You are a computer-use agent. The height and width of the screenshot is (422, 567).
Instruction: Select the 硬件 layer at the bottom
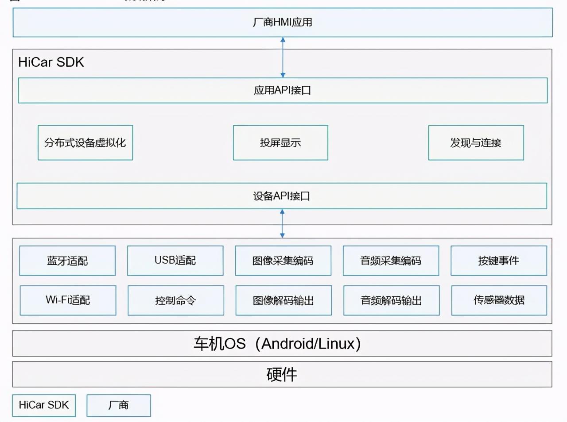282,374
